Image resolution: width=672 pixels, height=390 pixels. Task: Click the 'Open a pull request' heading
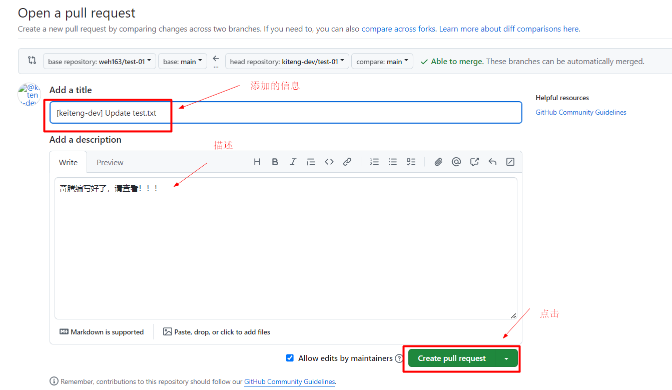click(77, 13)
